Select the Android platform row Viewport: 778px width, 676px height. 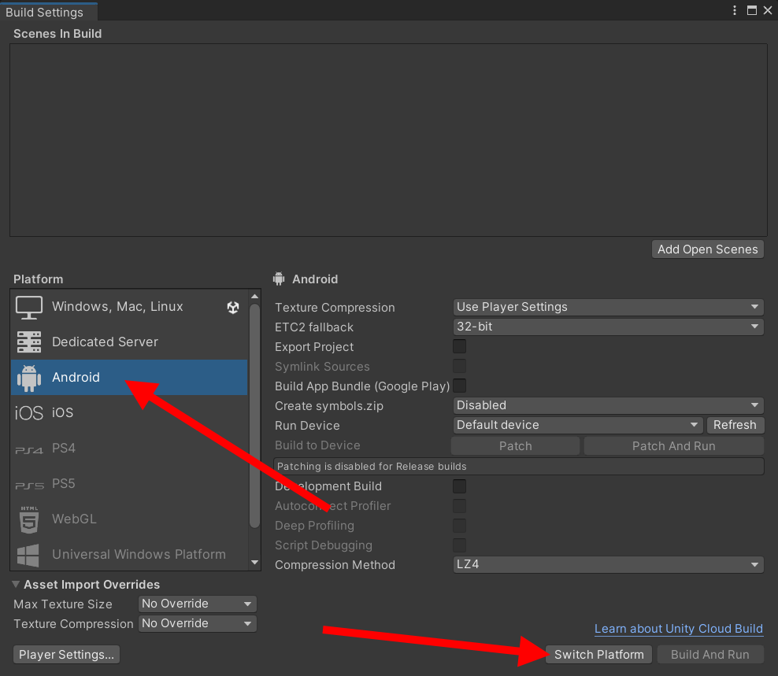129,378
